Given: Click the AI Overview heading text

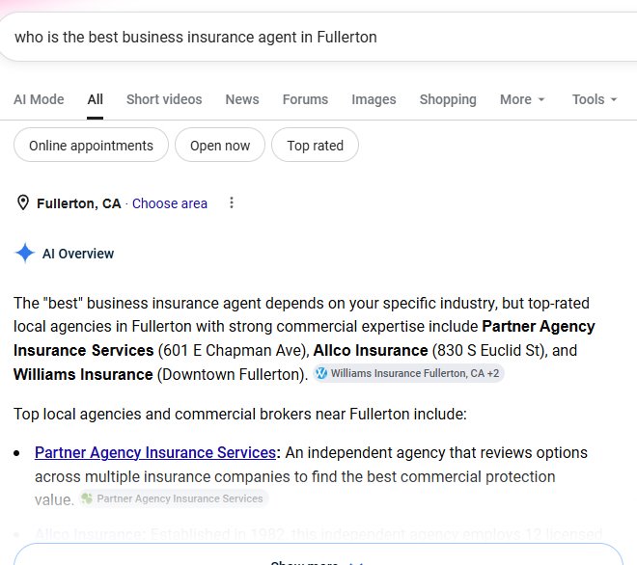Looking at the screenshot, I should (78, 254).
